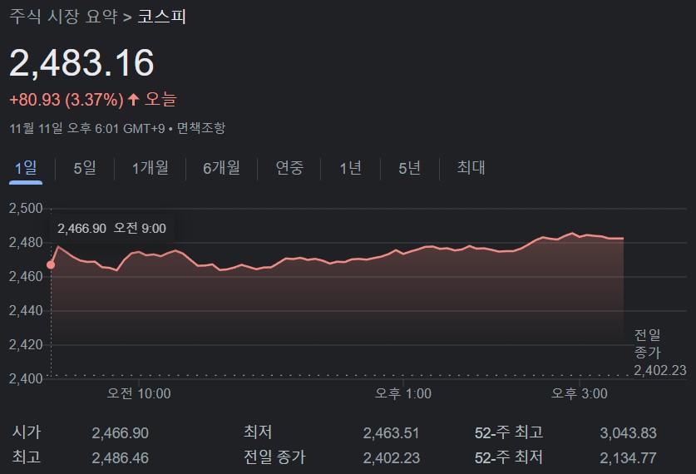Image resolution: width=696 pixels, height=474 pixels.
Task: Click the 오전 10:00 x-axis label
Action: click(139, 393)
